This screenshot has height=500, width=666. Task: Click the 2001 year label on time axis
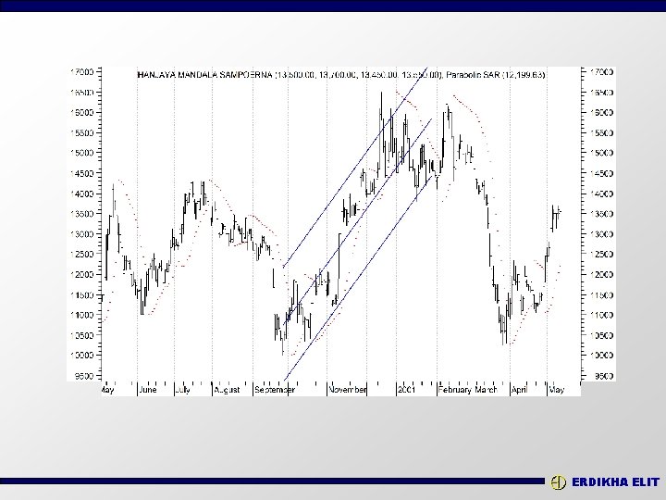(406, 390)
